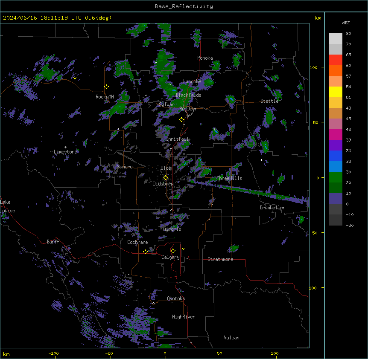Click the yellow V marker northeast of Calgary
368x359 pixels.
(x=183, y=249)
